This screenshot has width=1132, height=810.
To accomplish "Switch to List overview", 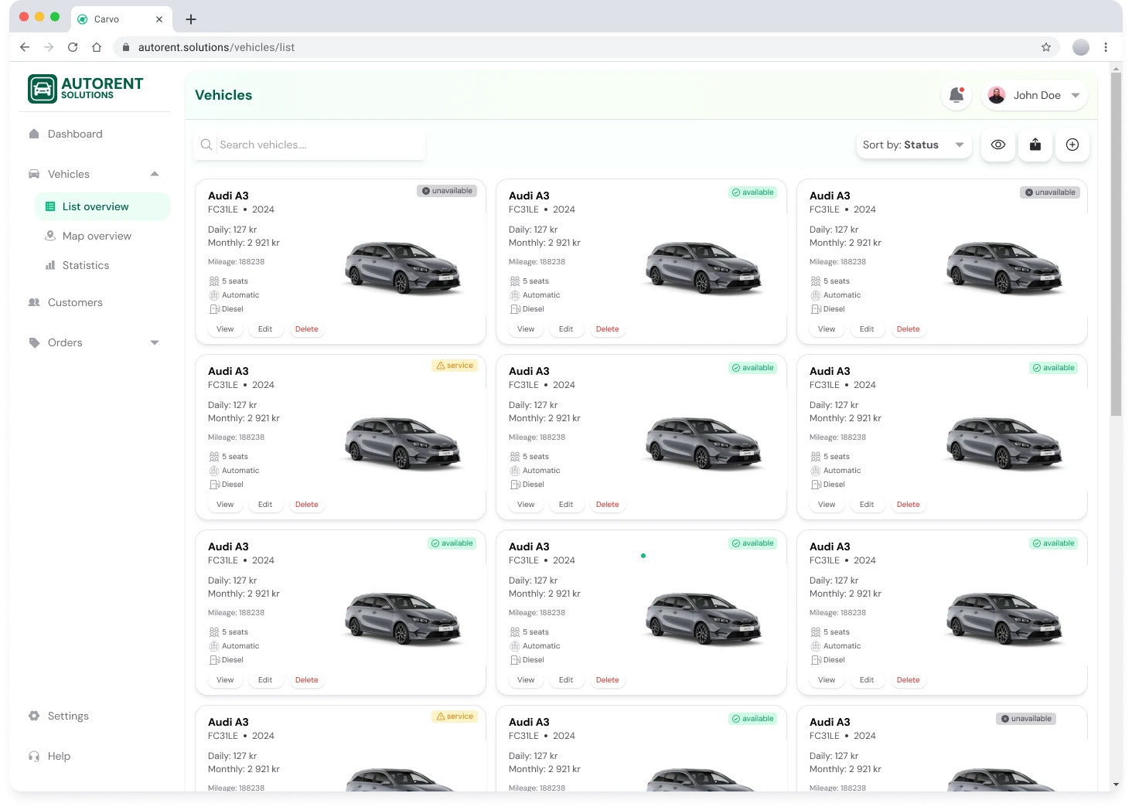I will click(95, 206).
